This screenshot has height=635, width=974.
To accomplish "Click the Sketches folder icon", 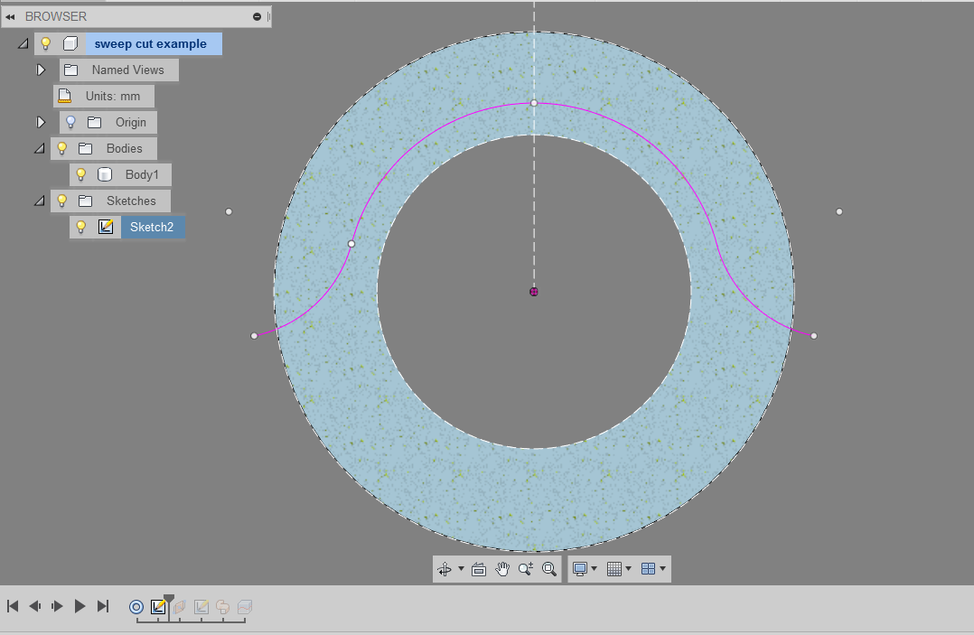I will [86, 201].
